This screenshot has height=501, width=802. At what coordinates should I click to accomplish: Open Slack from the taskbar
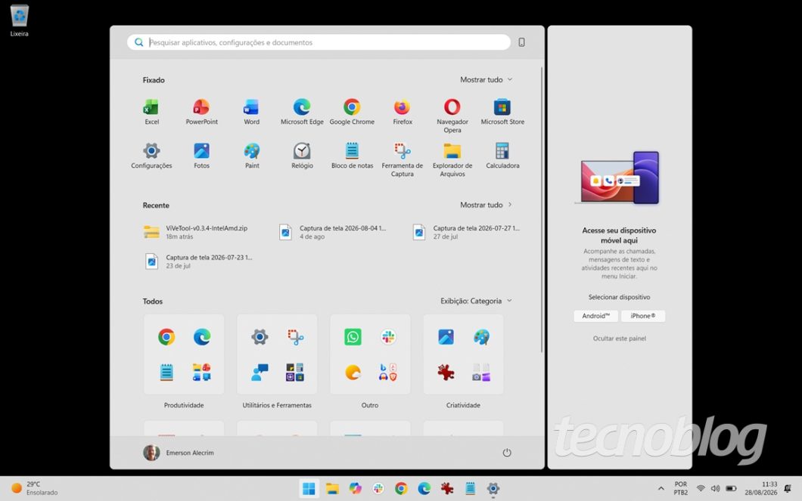coord(378,489)
